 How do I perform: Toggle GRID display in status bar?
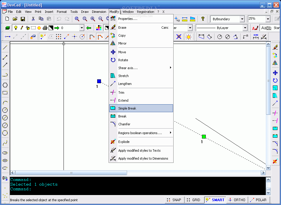coord(194,200)
